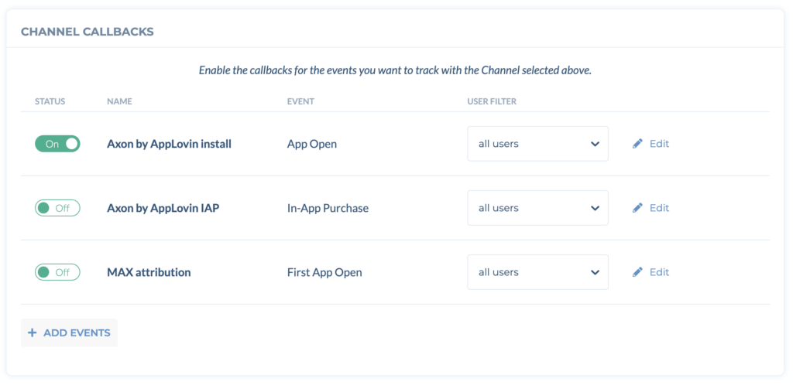This screenshot has width=793, height=385.
Task: Click the plus icon beside Add Events
Action: click(x=33, y=332)
